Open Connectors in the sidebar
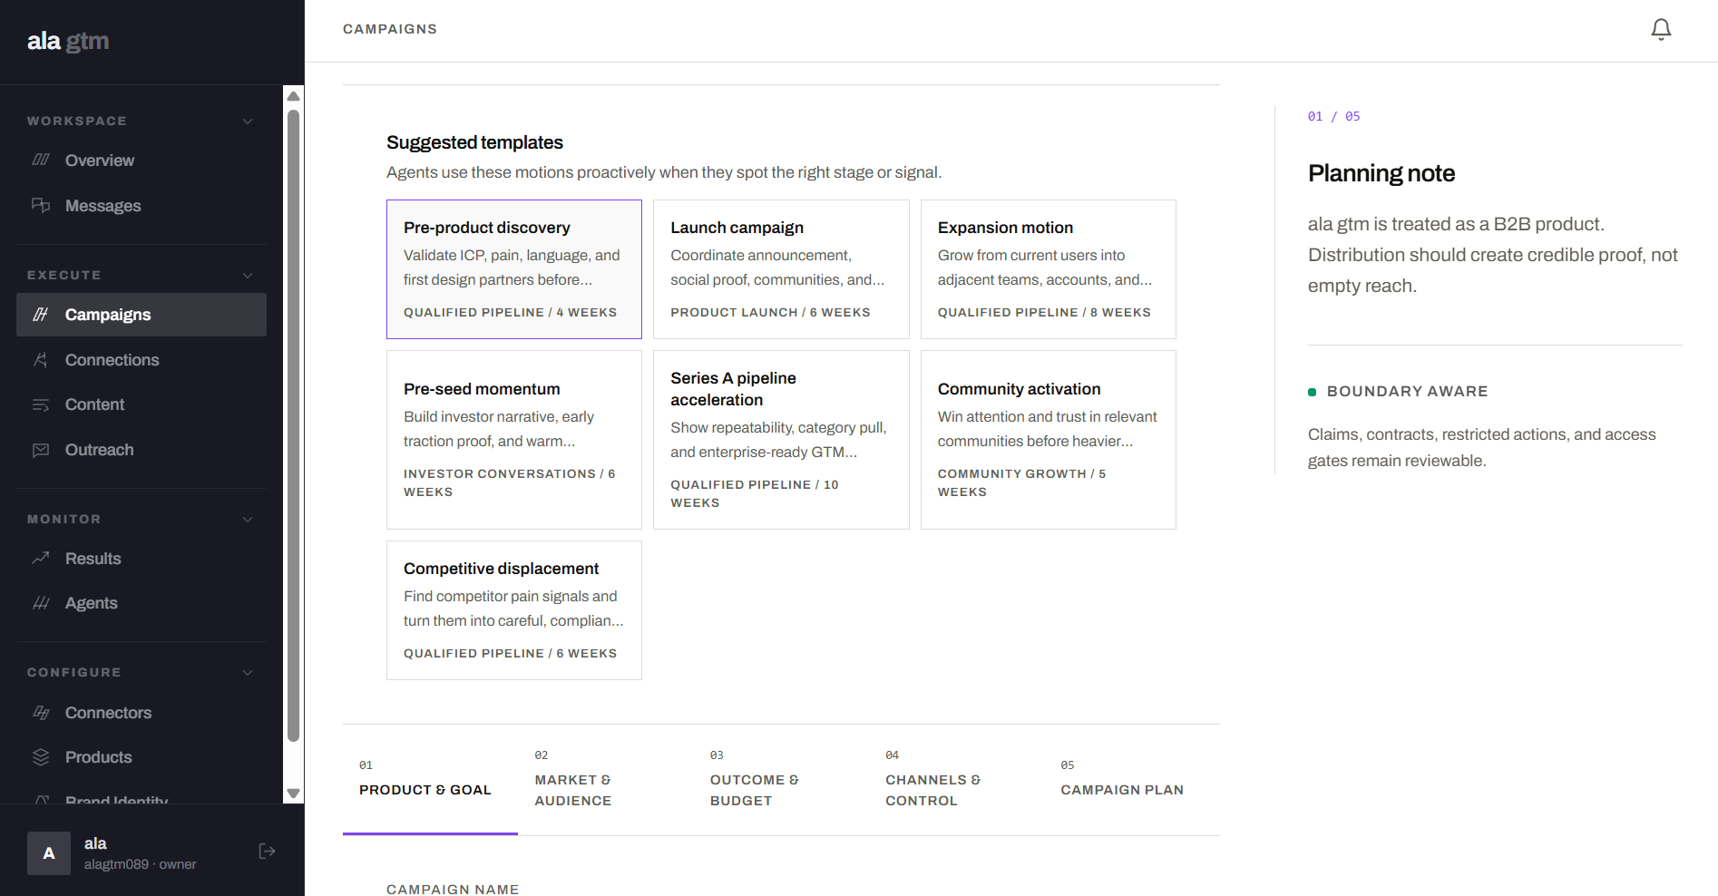 pyautogui.click(x=142, y=713)
